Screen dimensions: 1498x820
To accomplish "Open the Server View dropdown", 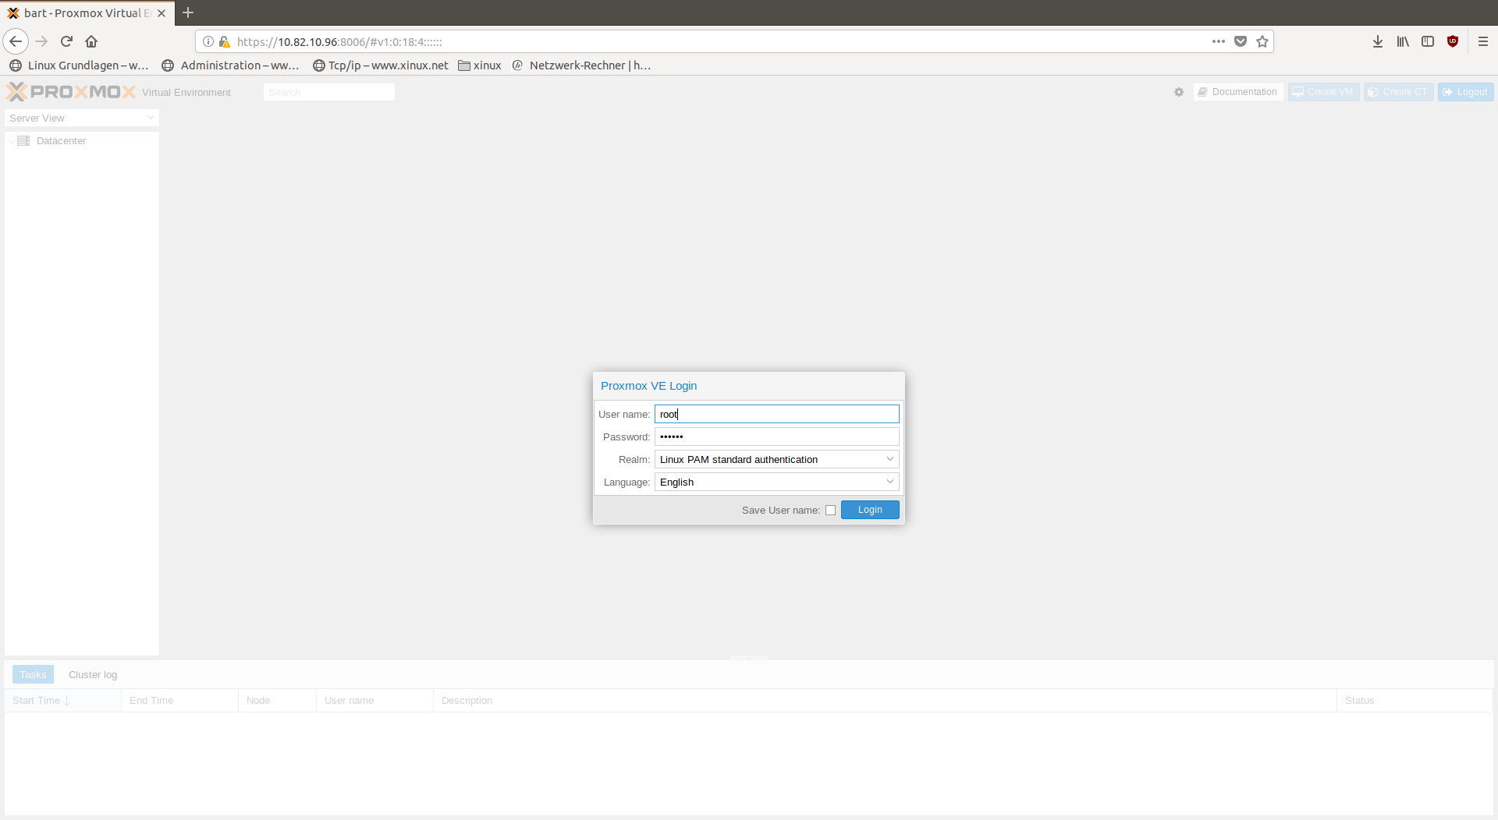I will [151, 118].
